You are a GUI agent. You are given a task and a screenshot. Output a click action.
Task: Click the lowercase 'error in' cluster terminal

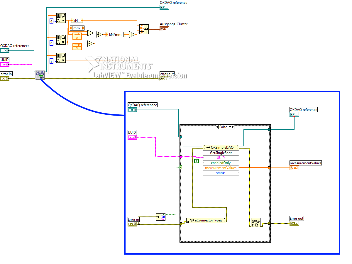(5, 78)
